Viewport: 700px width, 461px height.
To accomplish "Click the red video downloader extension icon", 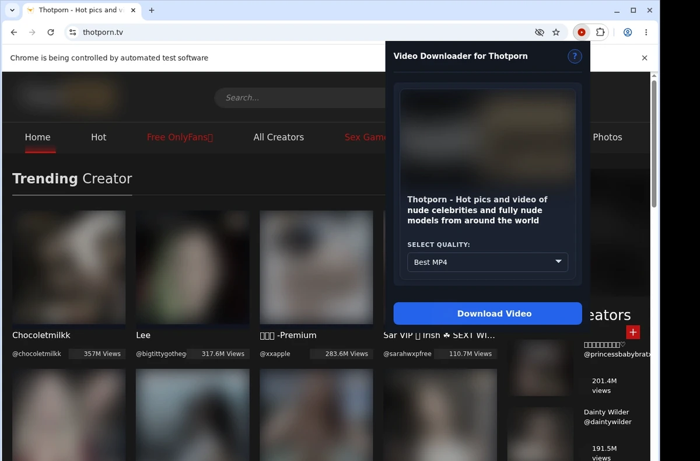I will click(x=582, y=33).
